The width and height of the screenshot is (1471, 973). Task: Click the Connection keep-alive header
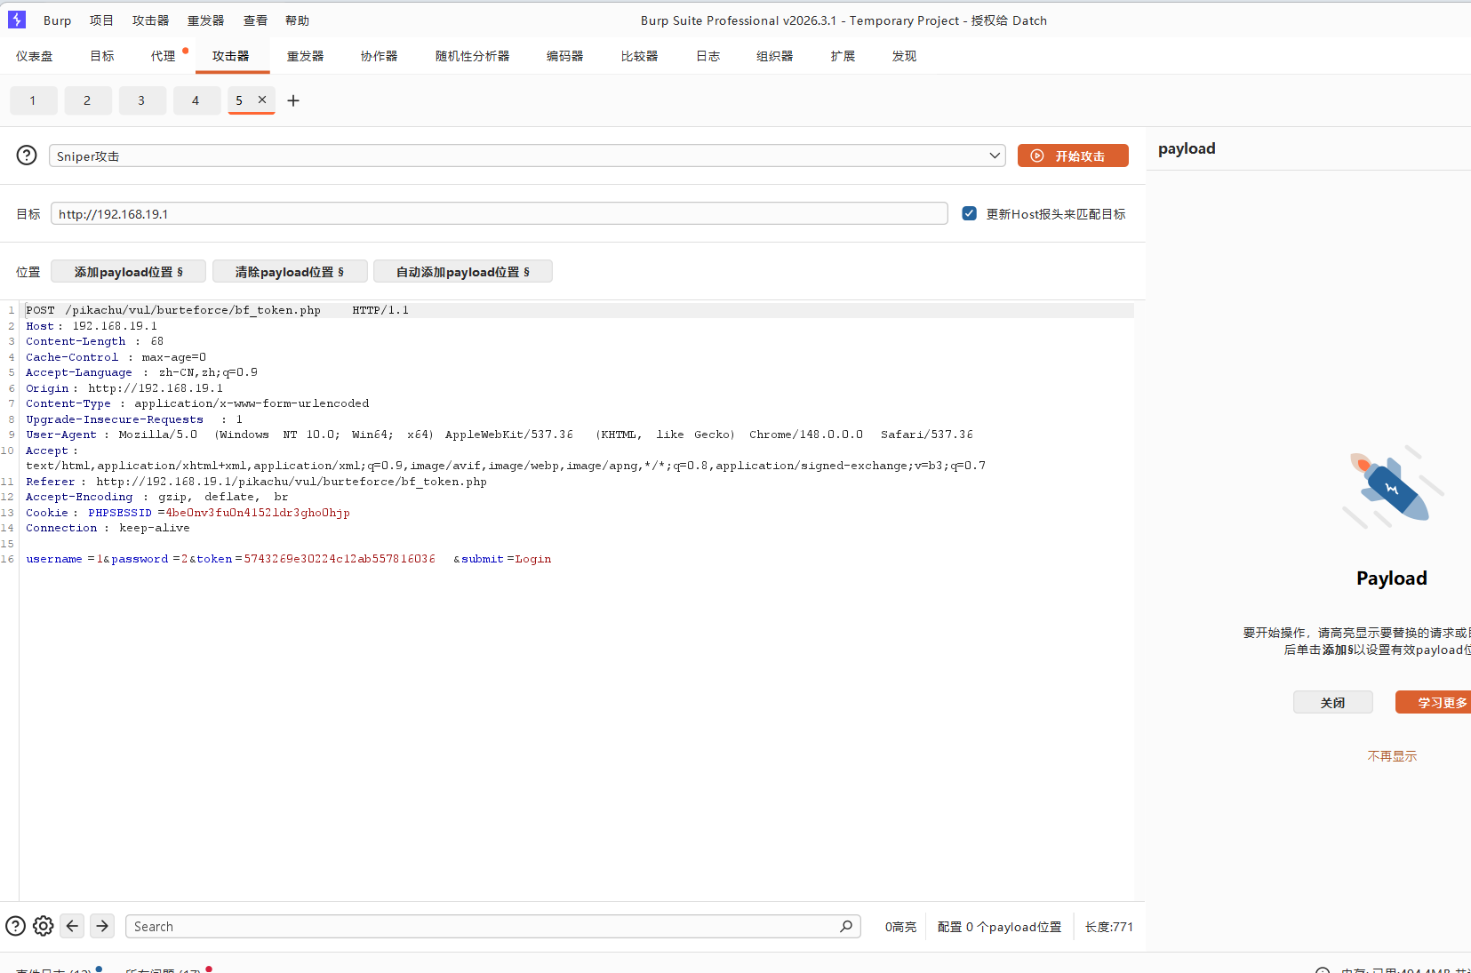click(x=108, y=528)
